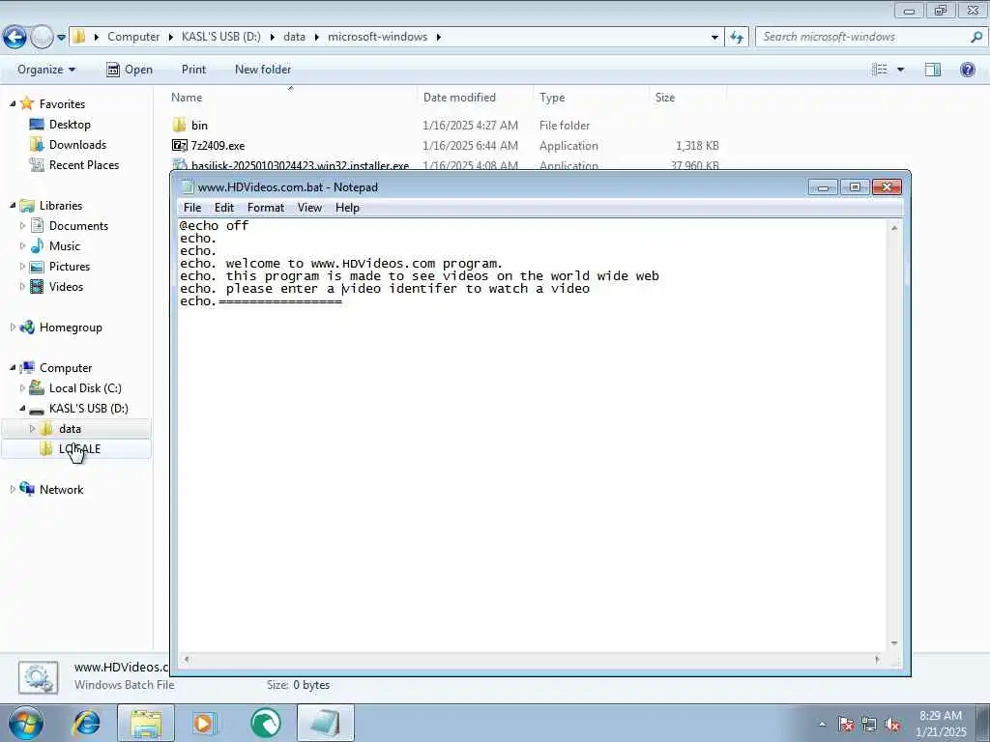
Task: Open Explorer help icon
Action: point(967,70)
